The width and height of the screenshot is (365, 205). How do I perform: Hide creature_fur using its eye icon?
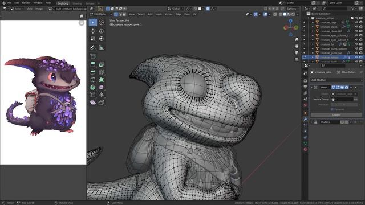(x=356, y=44)
